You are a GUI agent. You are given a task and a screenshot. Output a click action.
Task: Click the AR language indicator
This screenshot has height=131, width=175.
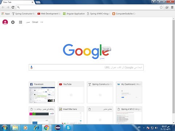[x=139, y=127]
